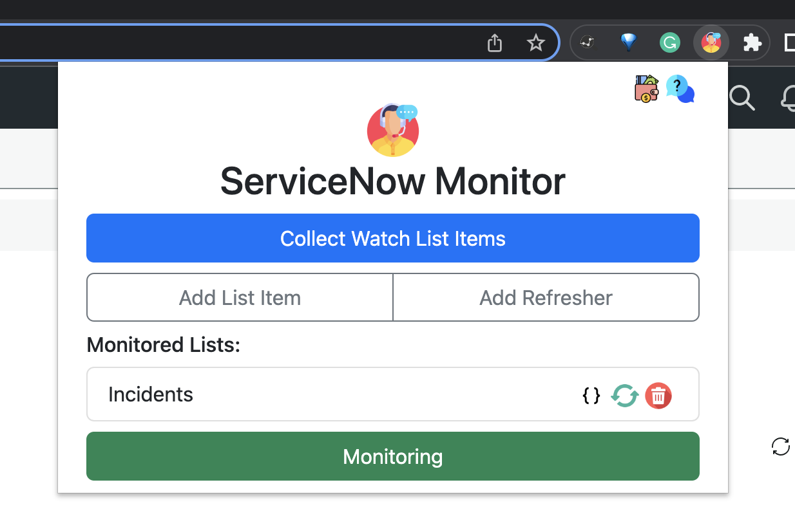Open the Grammarly extension icon
Screen dimensions: 795x525
[670, 43]
